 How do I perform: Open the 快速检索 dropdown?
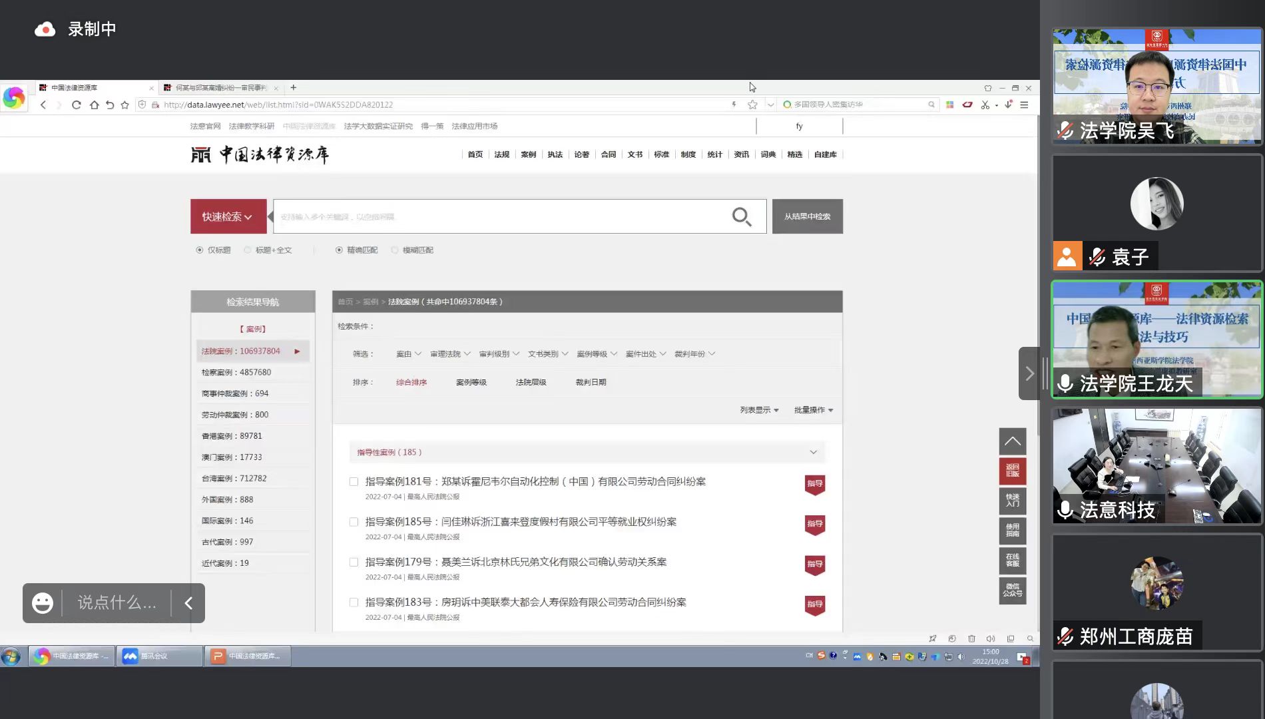point(228,216)
